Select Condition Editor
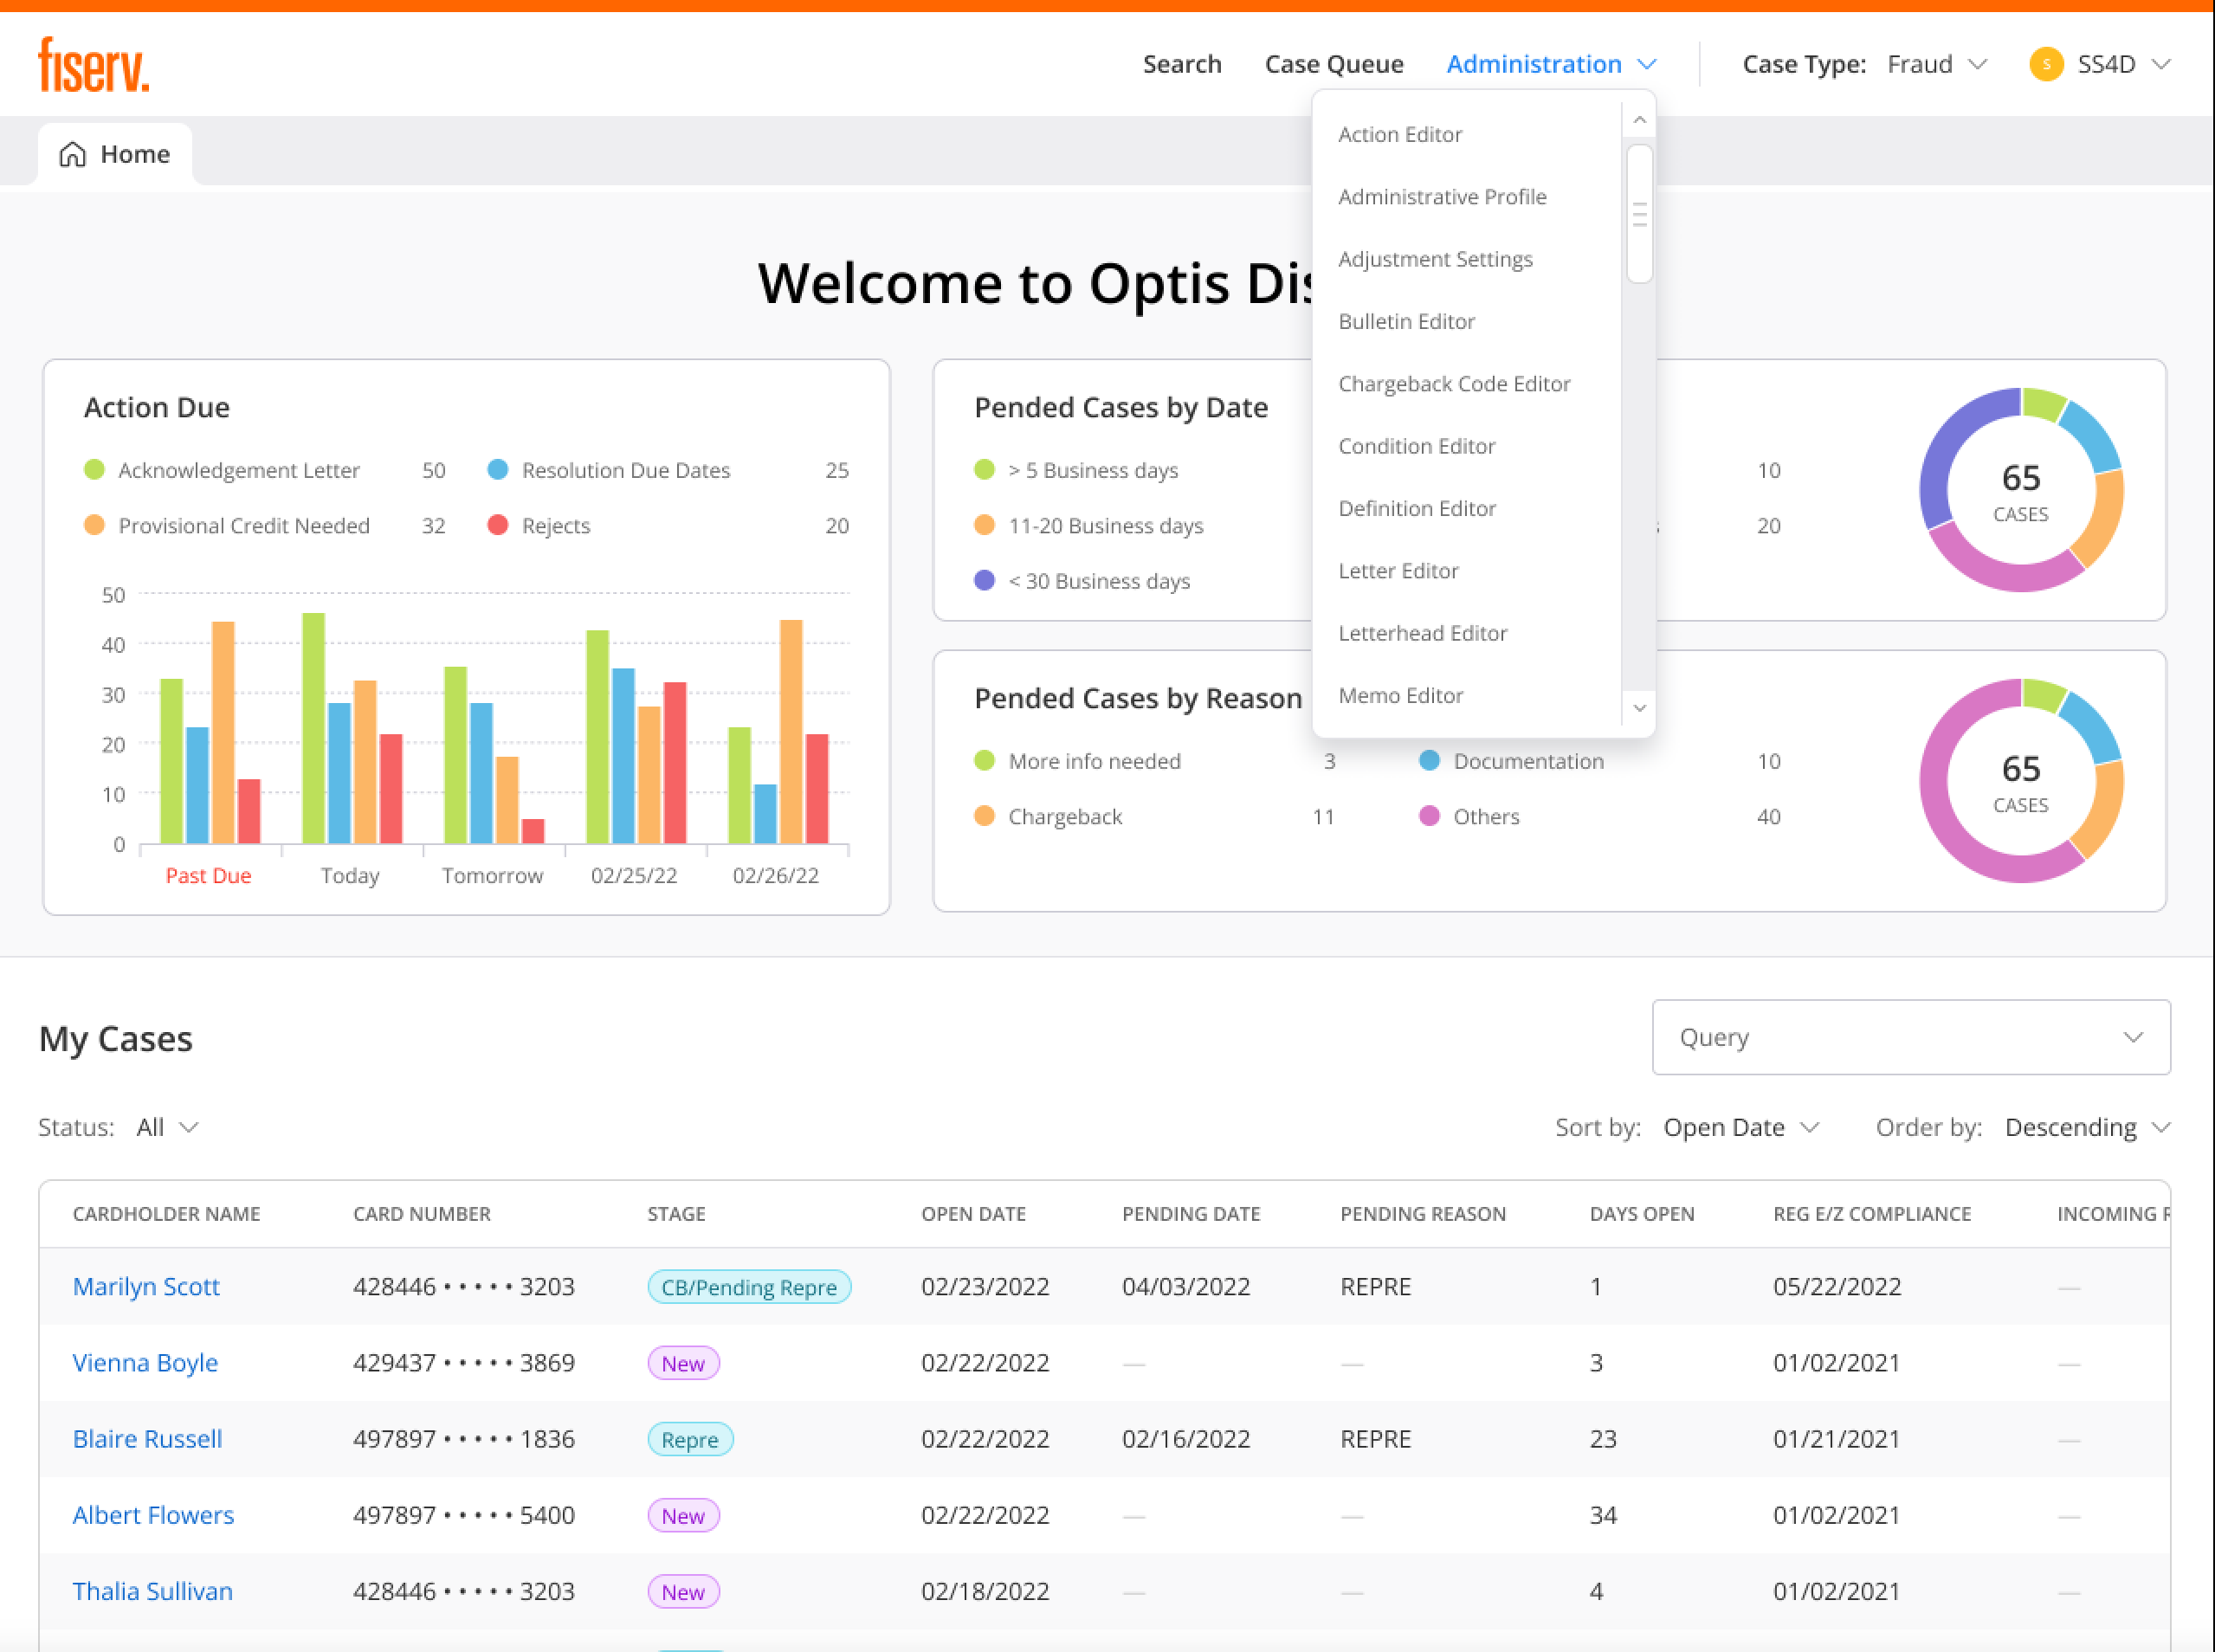The width and height of the screenshot is (2215, 1652). [x=1416, y=446]
